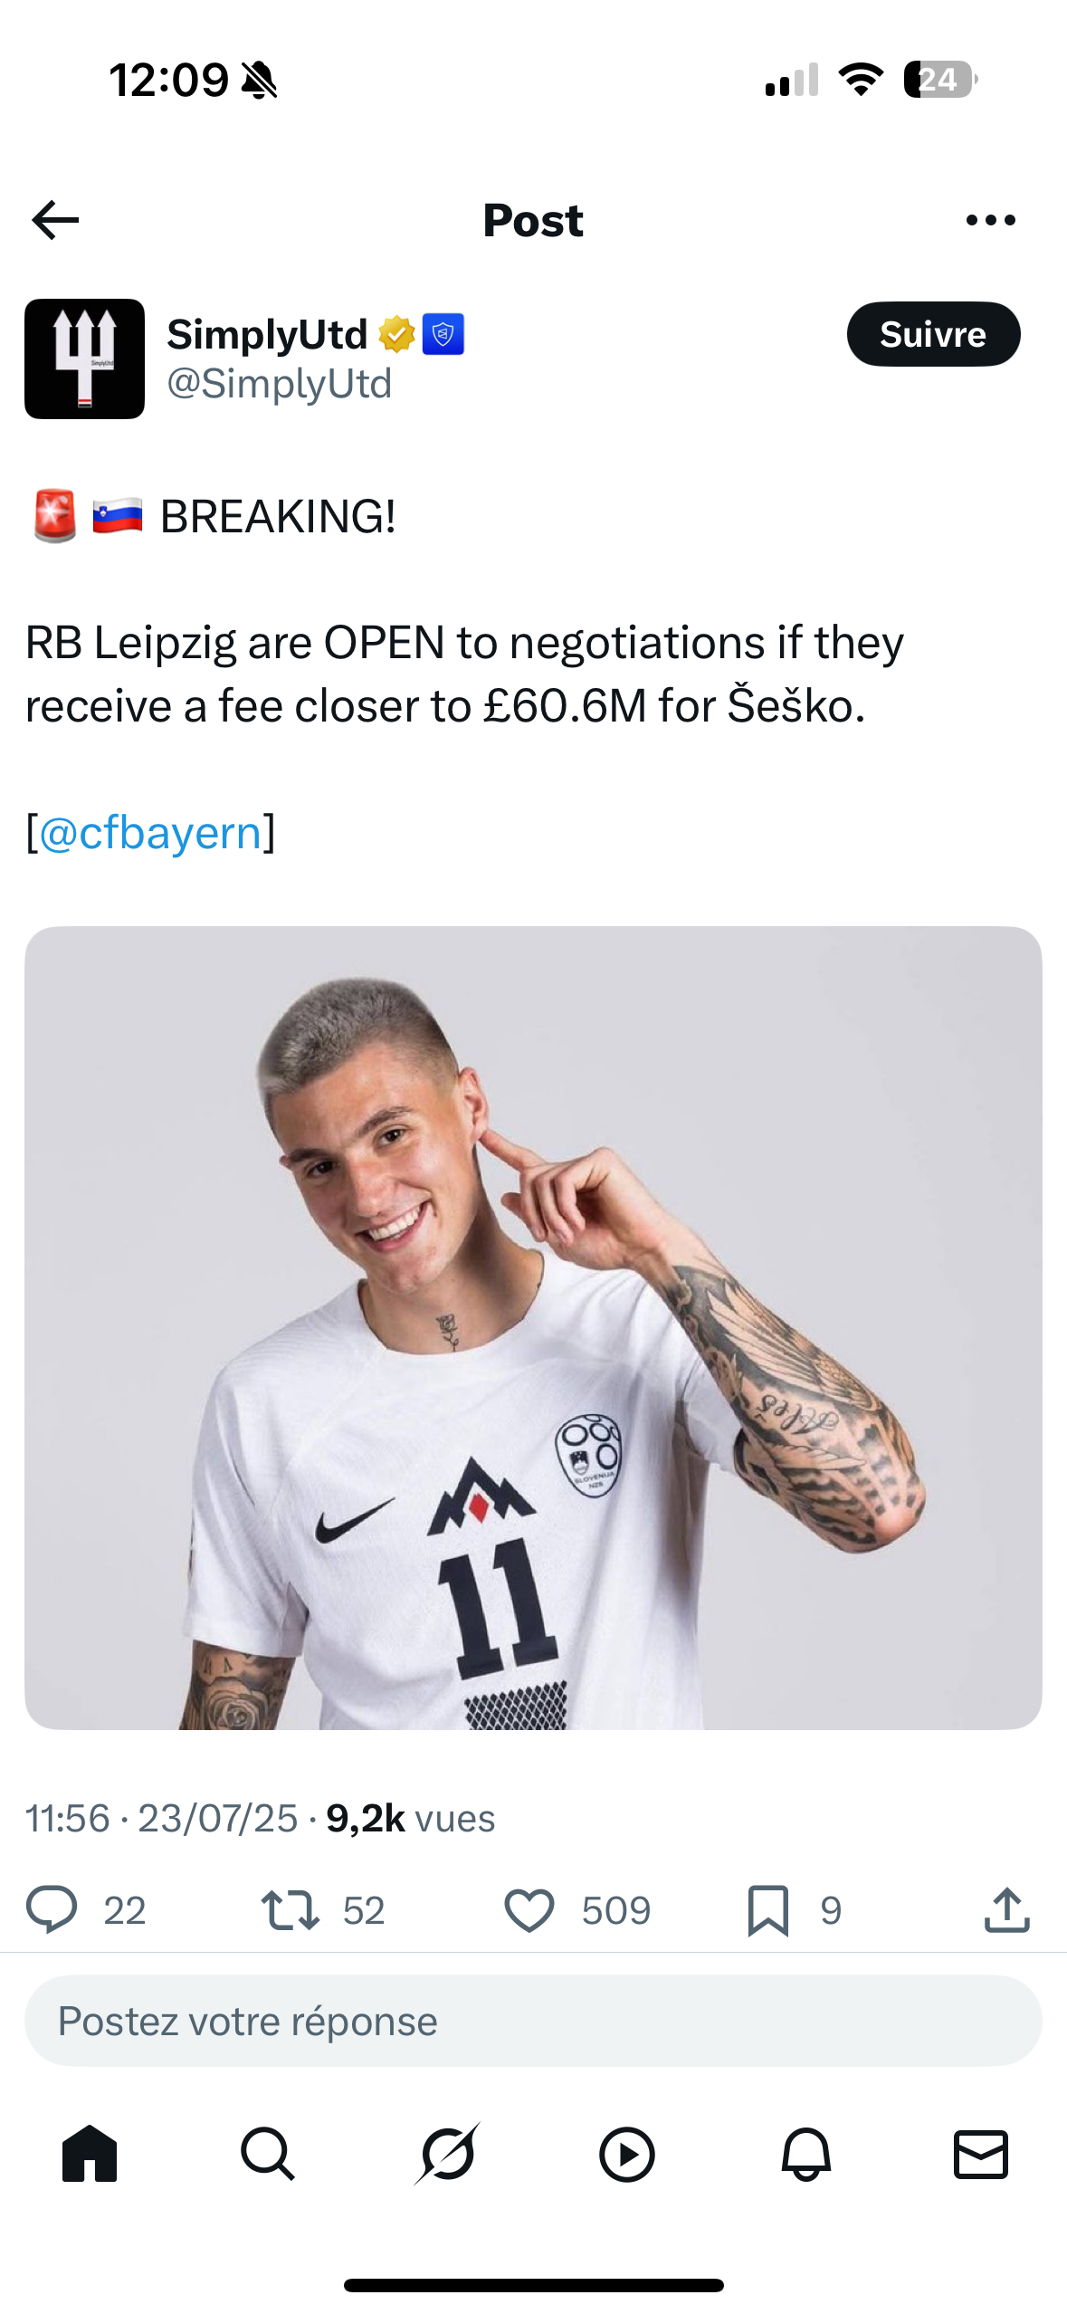The image size is (1067, 2314).
Task: Open the Search tab
Action: 268,2154
